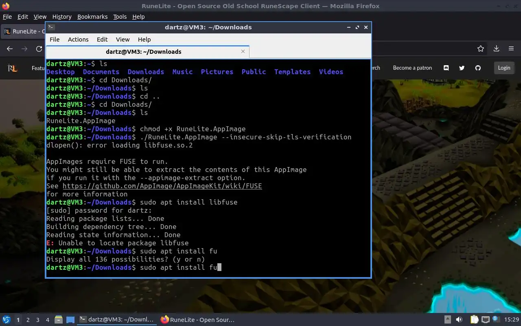Open Firefox's Edit menu

pos(23,17)
